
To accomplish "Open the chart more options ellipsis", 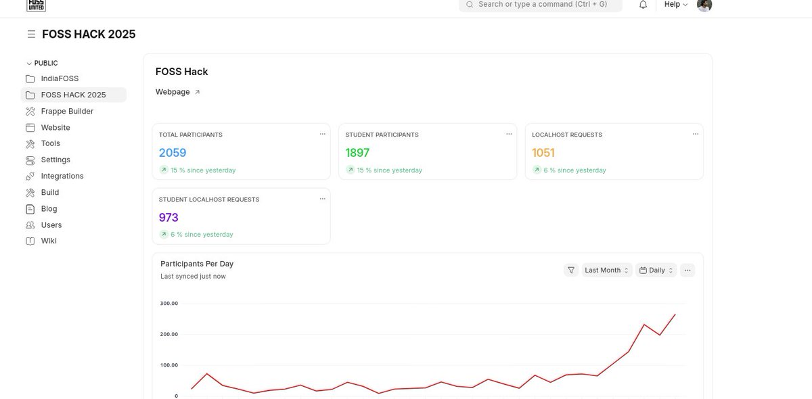I will [x=687, y=270].
